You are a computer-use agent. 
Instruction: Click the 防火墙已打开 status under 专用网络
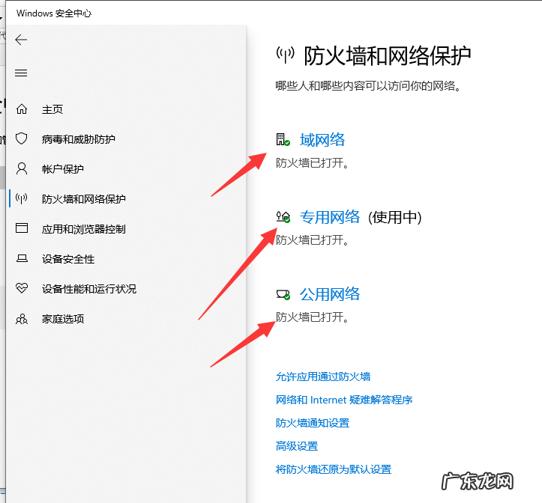coord(312,240)
